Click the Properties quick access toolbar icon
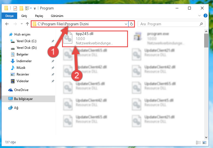213x148 pixels. click(15, 8)
